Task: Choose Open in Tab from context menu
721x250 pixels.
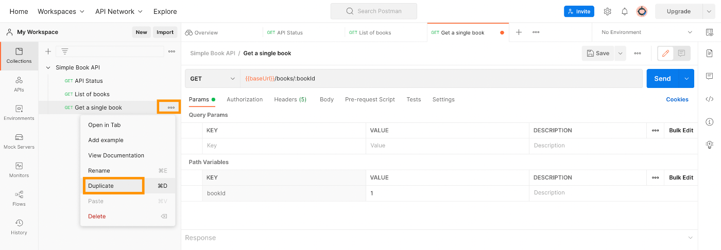Action: pyautogui.click(x=128, y=125)
